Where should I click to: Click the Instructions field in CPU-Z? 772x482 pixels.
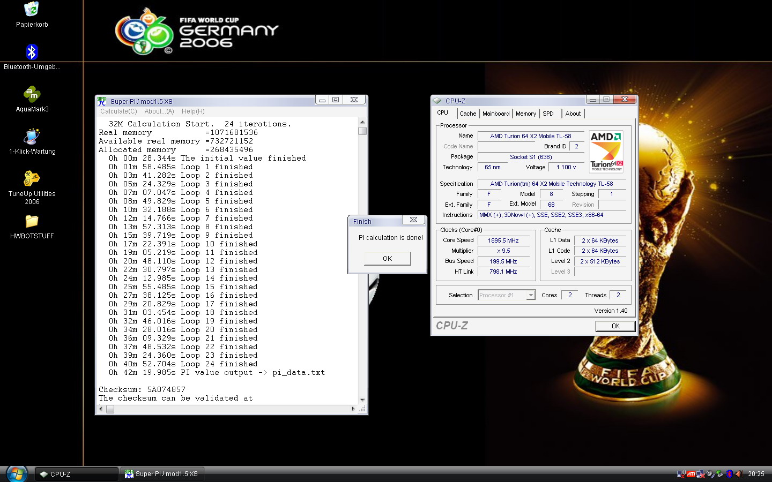551,215
